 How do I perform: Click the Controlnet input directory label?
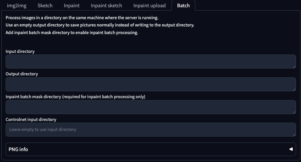pos(31,119)
